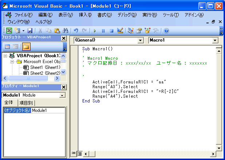The image size is (225, 160).
Task: Restore the inner code window
Action: [213, 22]
